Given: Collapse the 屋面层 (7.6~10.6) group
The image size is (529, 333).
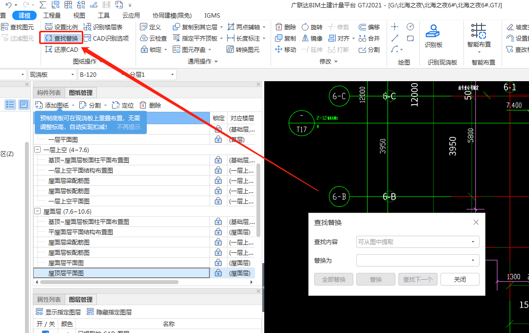Looking at the screenshot, I should pyautogui.click(x=38, y=211).
